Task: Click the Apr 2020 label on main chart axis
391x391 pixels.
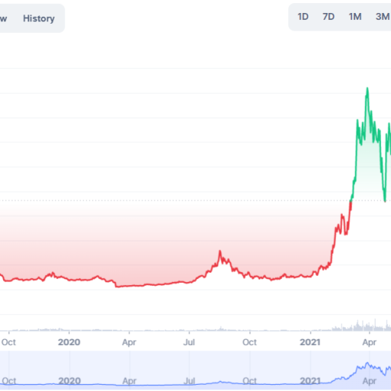Action: point(129,342)
